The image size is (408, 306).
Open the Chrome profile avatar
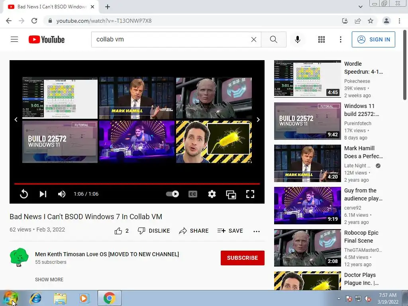pos(386,21)
